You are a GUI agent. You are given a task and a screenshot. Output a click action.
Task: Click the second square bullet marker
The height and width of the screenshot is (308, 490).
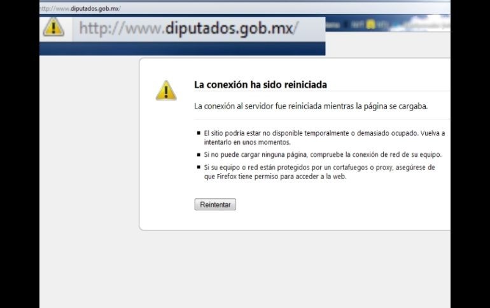(198, 154)
